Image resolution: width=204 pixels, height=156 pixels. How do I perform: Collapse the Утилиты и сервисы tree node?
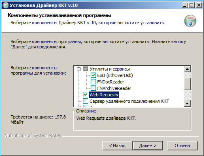(79, 69)
